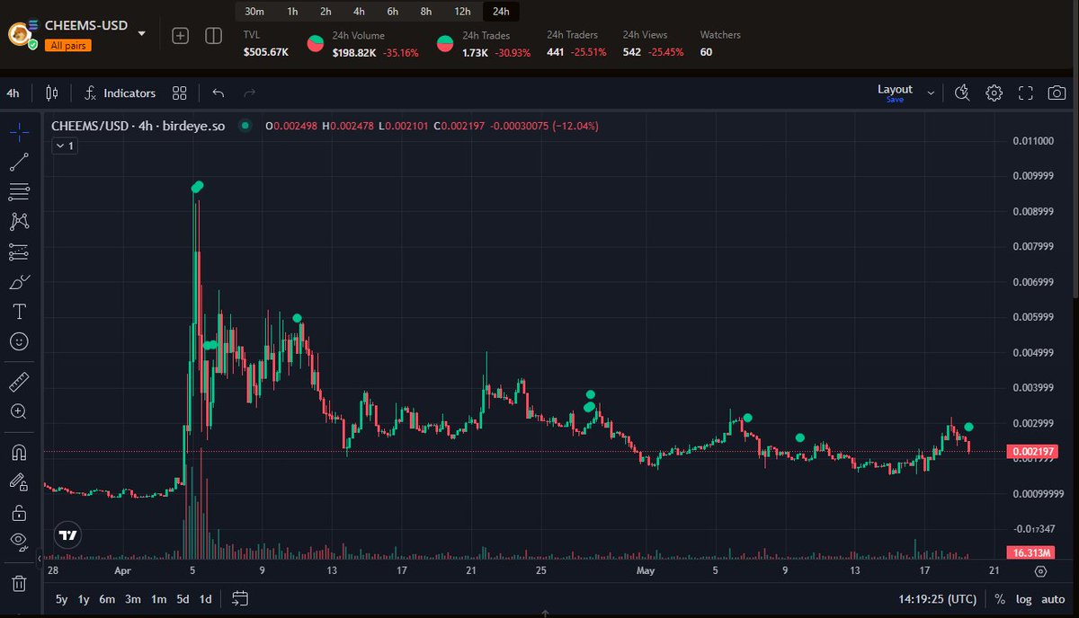Toggle magnet mode for drawings

coord(19,452)
